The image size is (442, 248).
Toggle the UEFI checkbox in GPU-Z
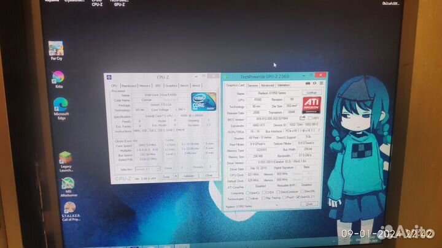point(310,118)
